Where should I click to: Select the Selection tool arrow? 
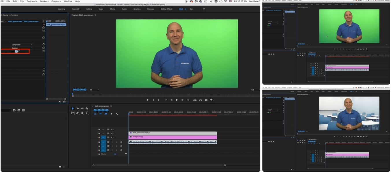(73, 108)
